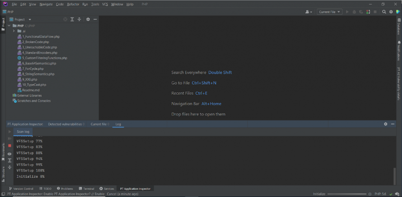Click the start scan play icon in log panel
This screenshot has width=402, height=197.
click(x=10, y=132)
